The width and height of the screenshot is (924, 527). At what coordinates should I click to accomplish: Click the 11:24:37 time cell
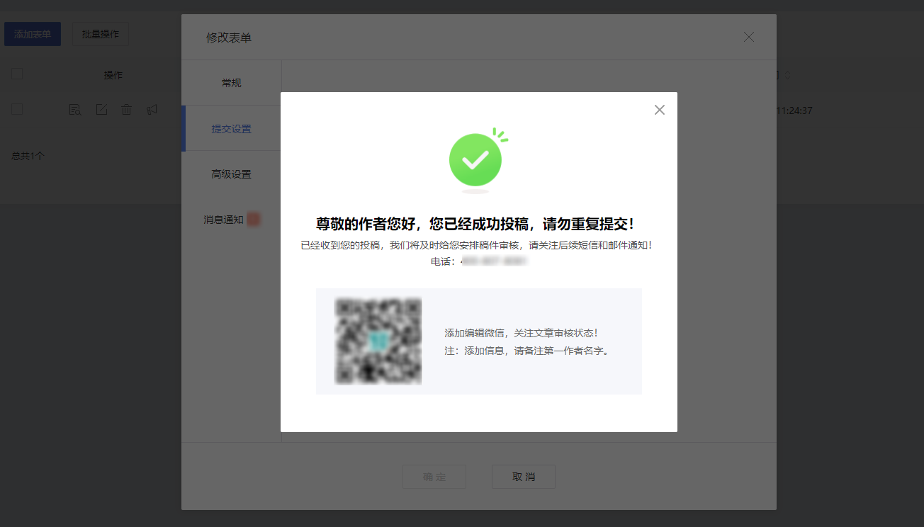(794, 110)
